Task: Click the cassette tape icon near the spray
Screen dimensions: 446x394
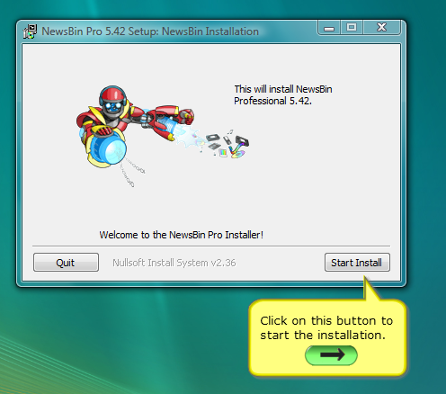Action: point(212,138)
